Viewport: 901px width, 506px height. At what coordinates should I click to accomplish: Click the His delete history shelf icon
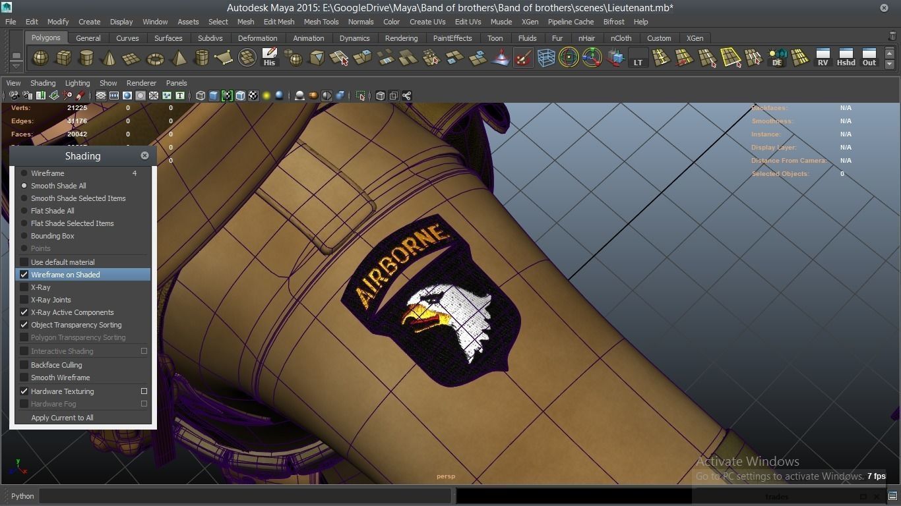click(269, 59)
